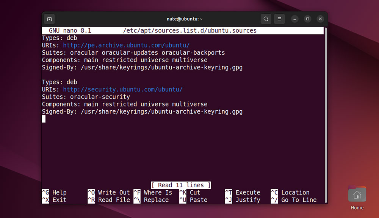Click the ^O Write Out shortcut
Viewport: 379px width, 218px height.
tap(109, 193)
